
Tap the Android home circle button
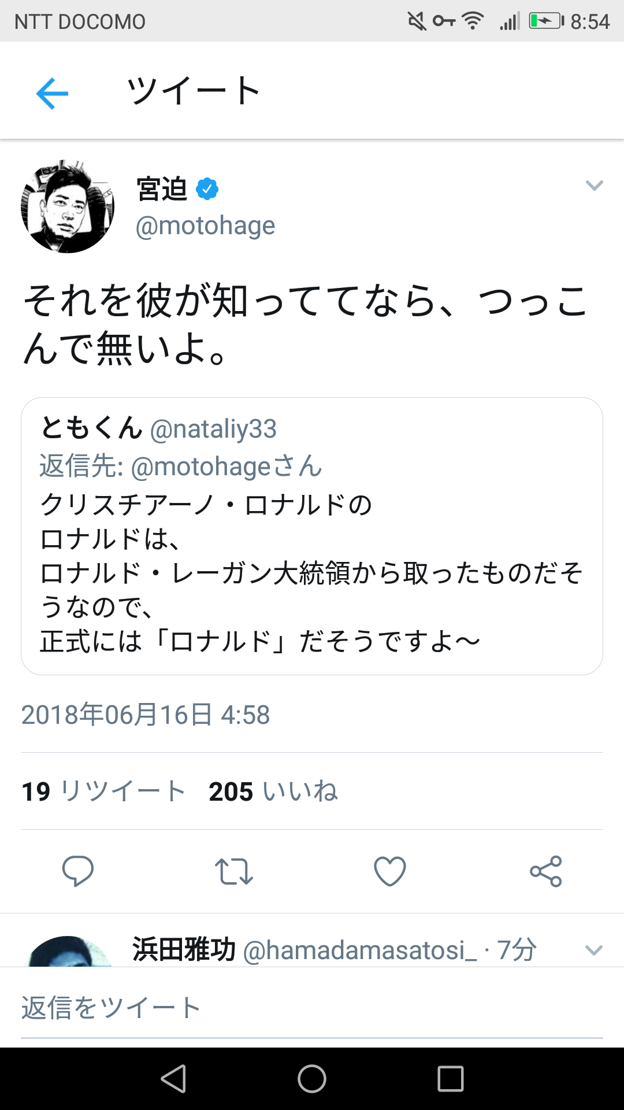pyautogui.click(x=312, y=1079)
